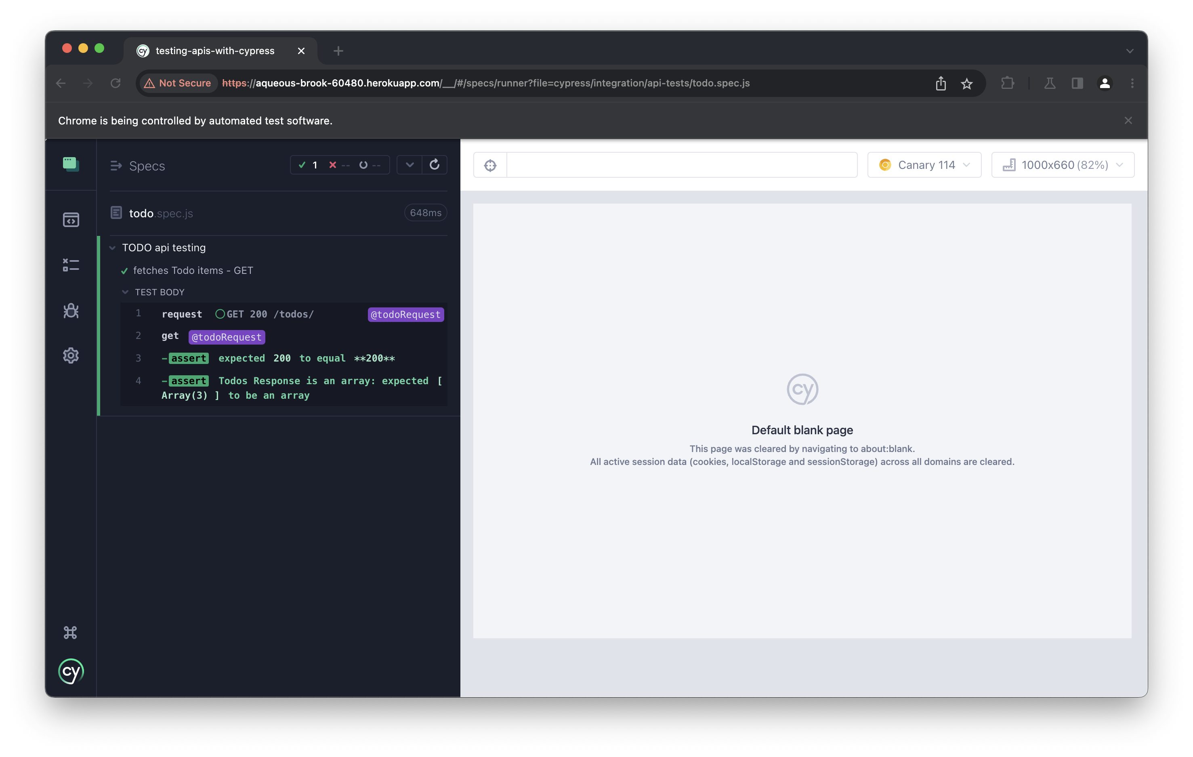Click the @todoRequest alias on request command
The height and width of the screenshot is (757, 1193).
tap(405, 315)
